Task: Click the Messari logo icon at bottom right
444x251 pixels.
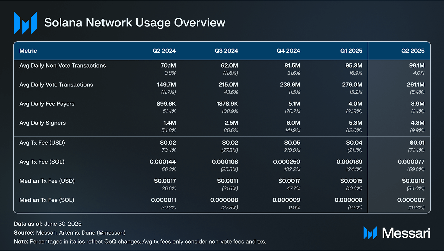Action: point(370,233)
